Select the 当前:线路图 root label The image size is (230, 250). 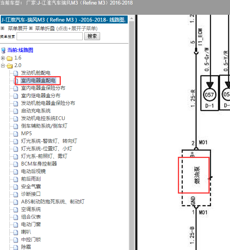20,50
